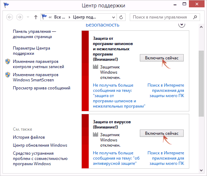The image size is (207, 176).
Task: Open the Безопасность section heading
Action: 102,25
